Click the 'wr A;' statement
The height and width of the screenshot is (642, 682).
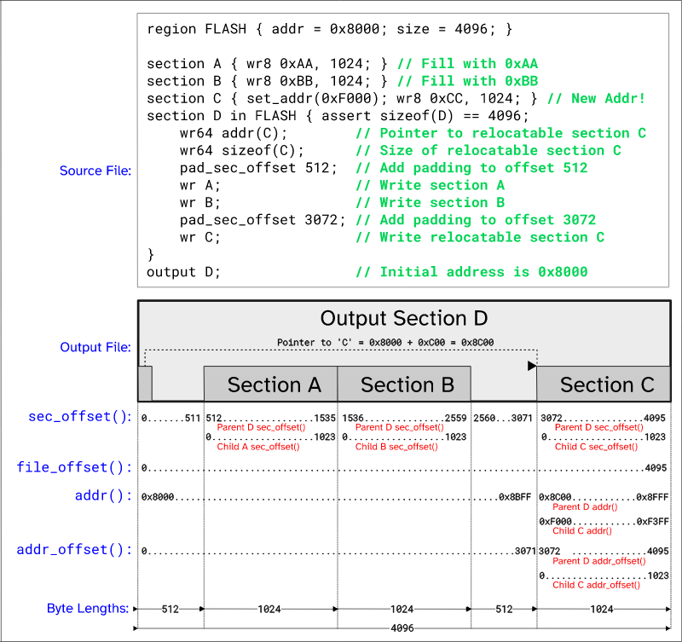coord(200,185)
